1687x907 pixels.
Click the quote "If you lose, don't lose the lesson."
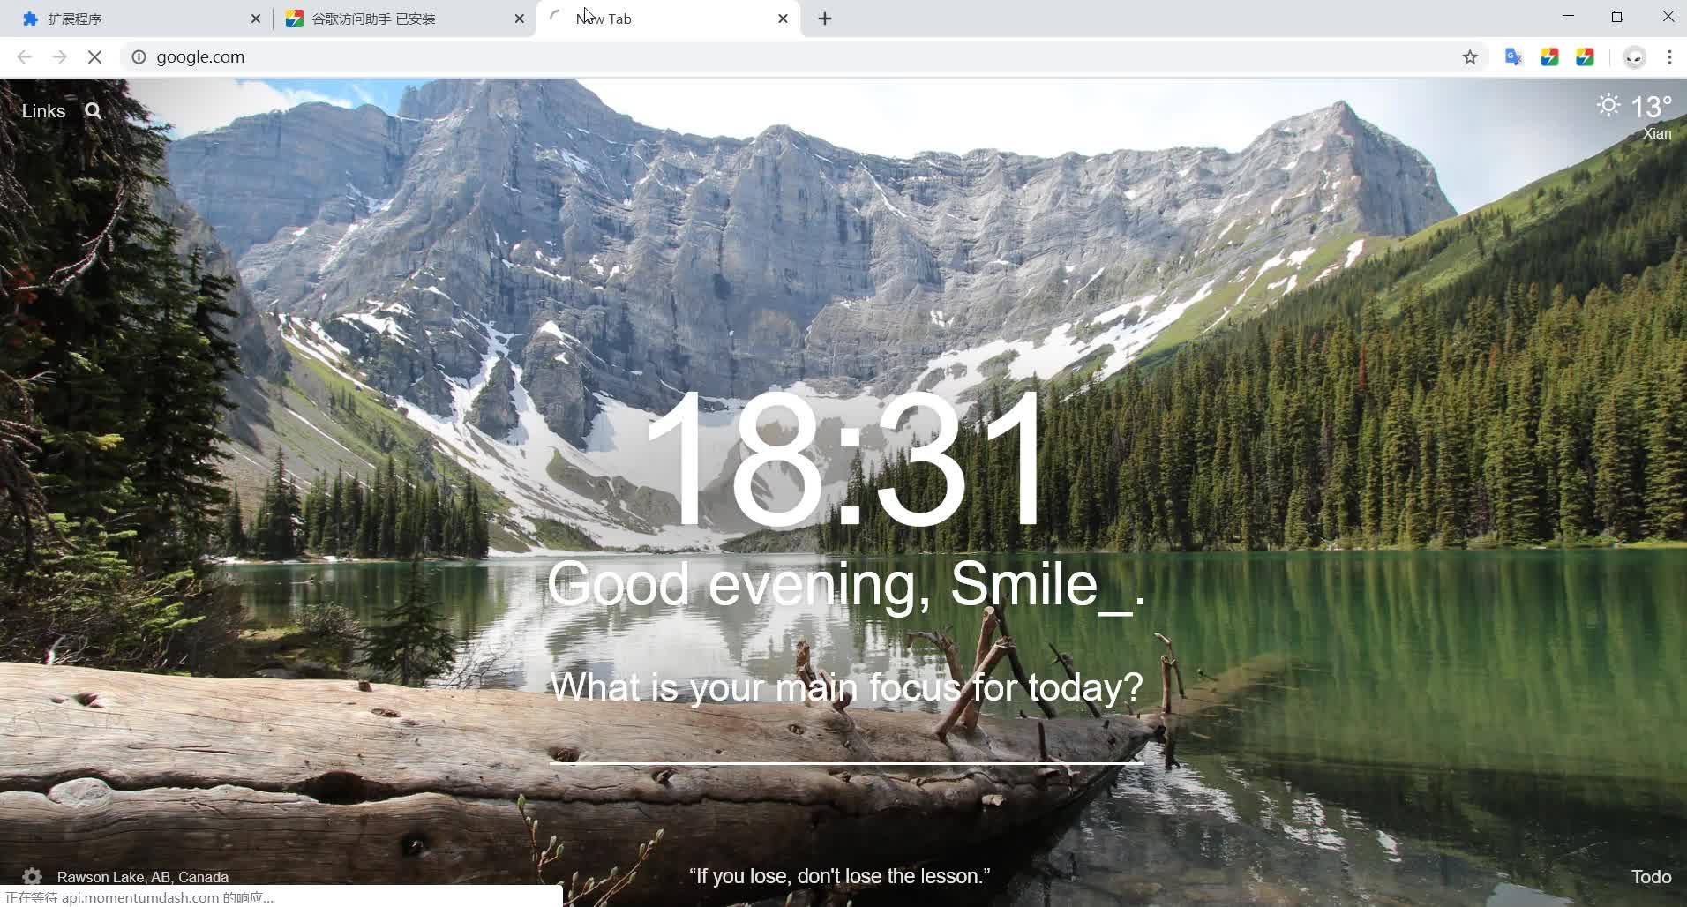[839, 876]
